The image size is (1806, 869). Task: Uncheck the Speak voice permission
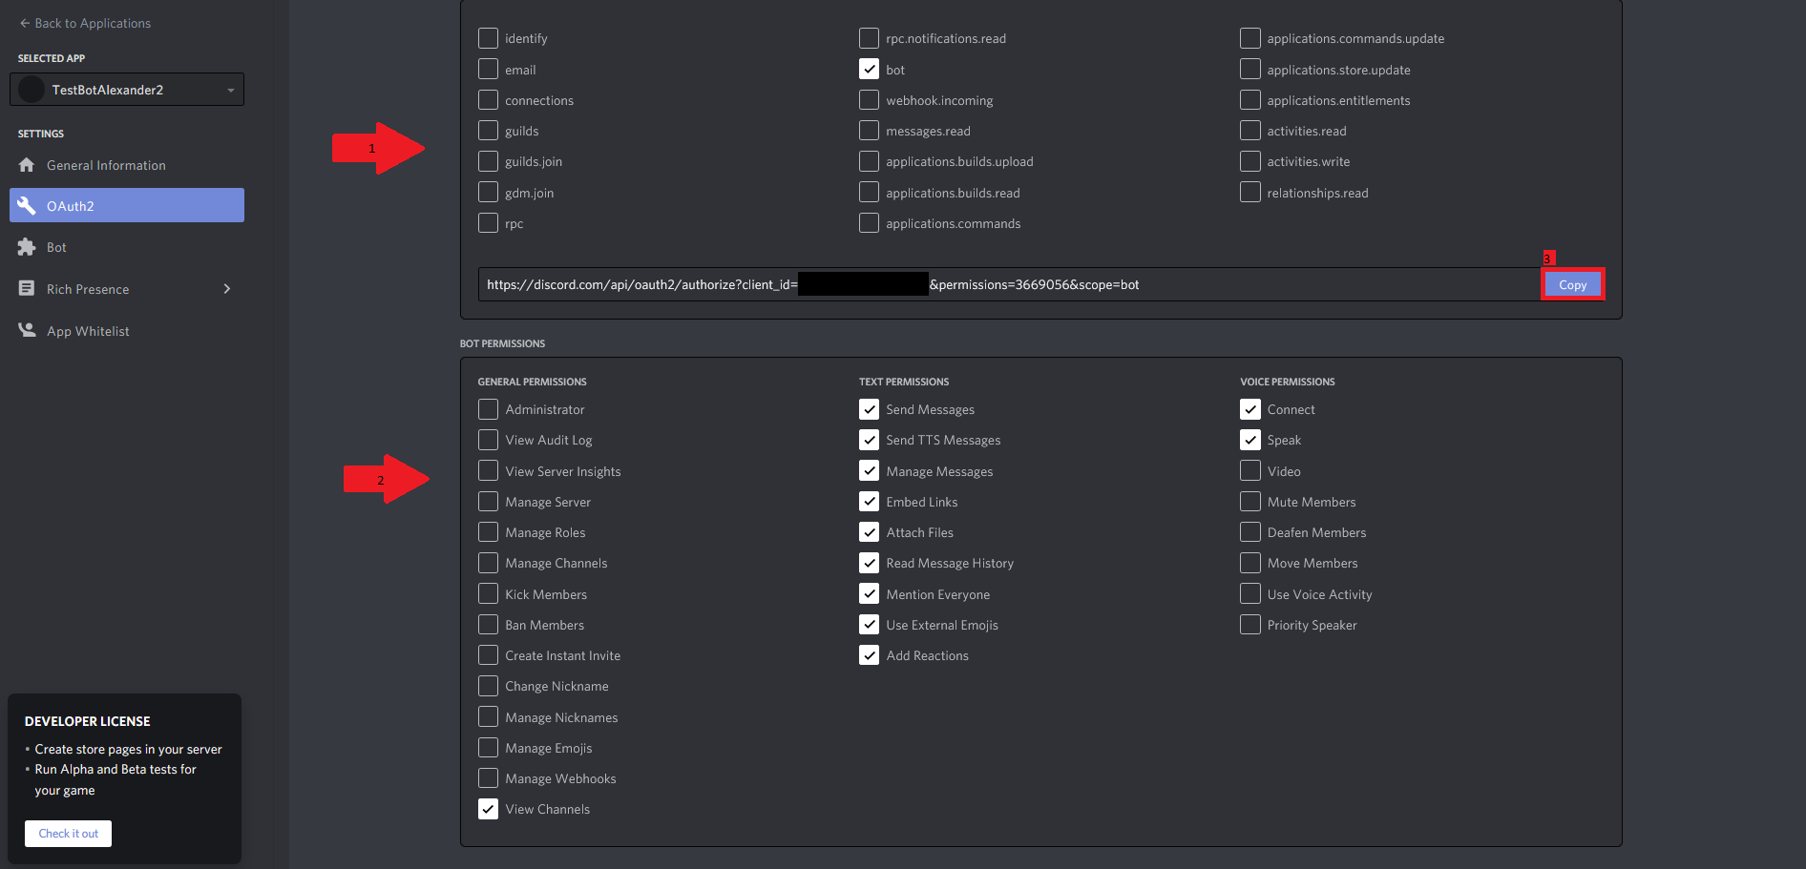(x=1249, y=440)
